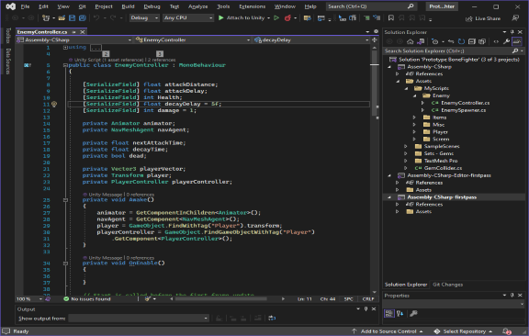Toggle the Preview Selected Items button in Solution Explorer
The height and width of the screenshot is (336, 529).
516,41
